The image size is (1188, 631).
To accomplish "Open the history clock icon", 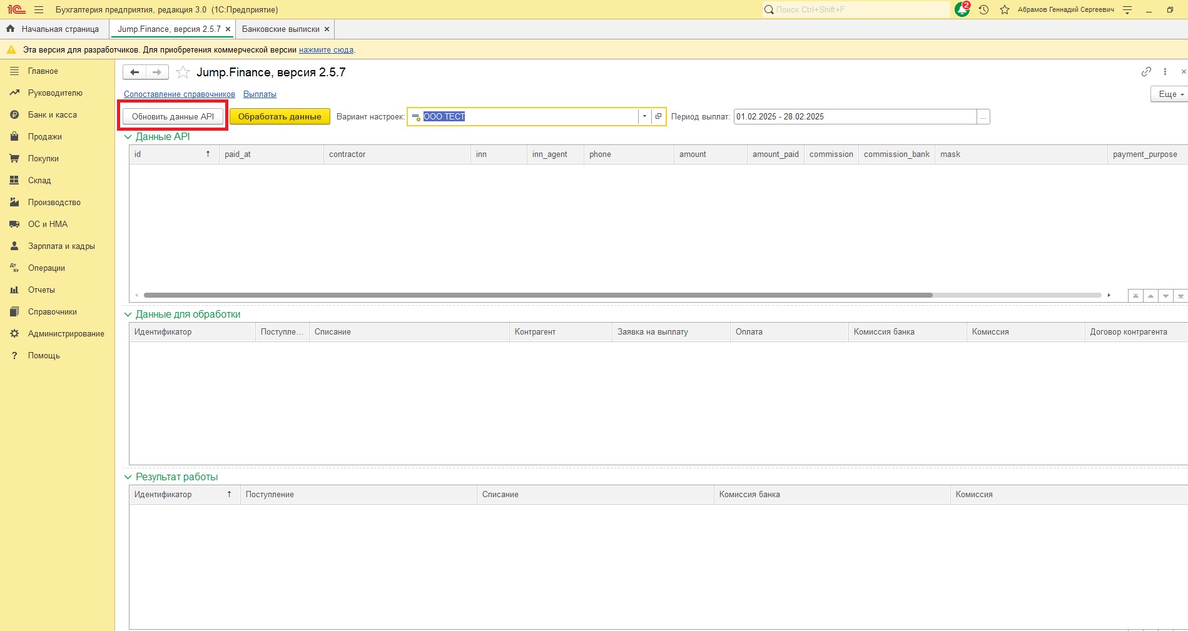I will click(983, 10).
